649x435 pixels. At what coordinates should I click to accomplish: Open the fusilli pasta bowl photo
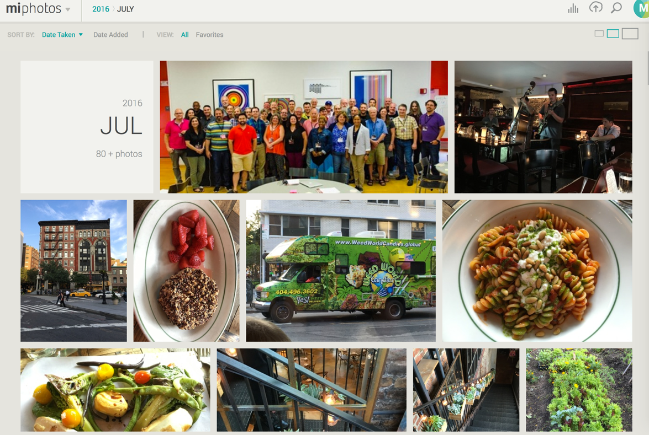(x=537, y=271)
